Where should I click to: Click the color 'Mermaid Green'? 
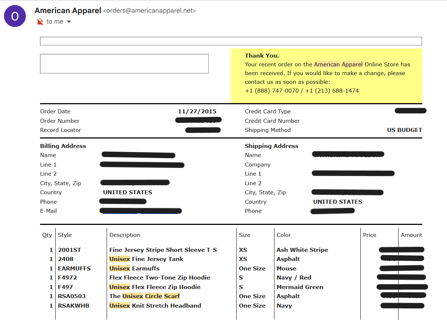(x=300, y=287)
